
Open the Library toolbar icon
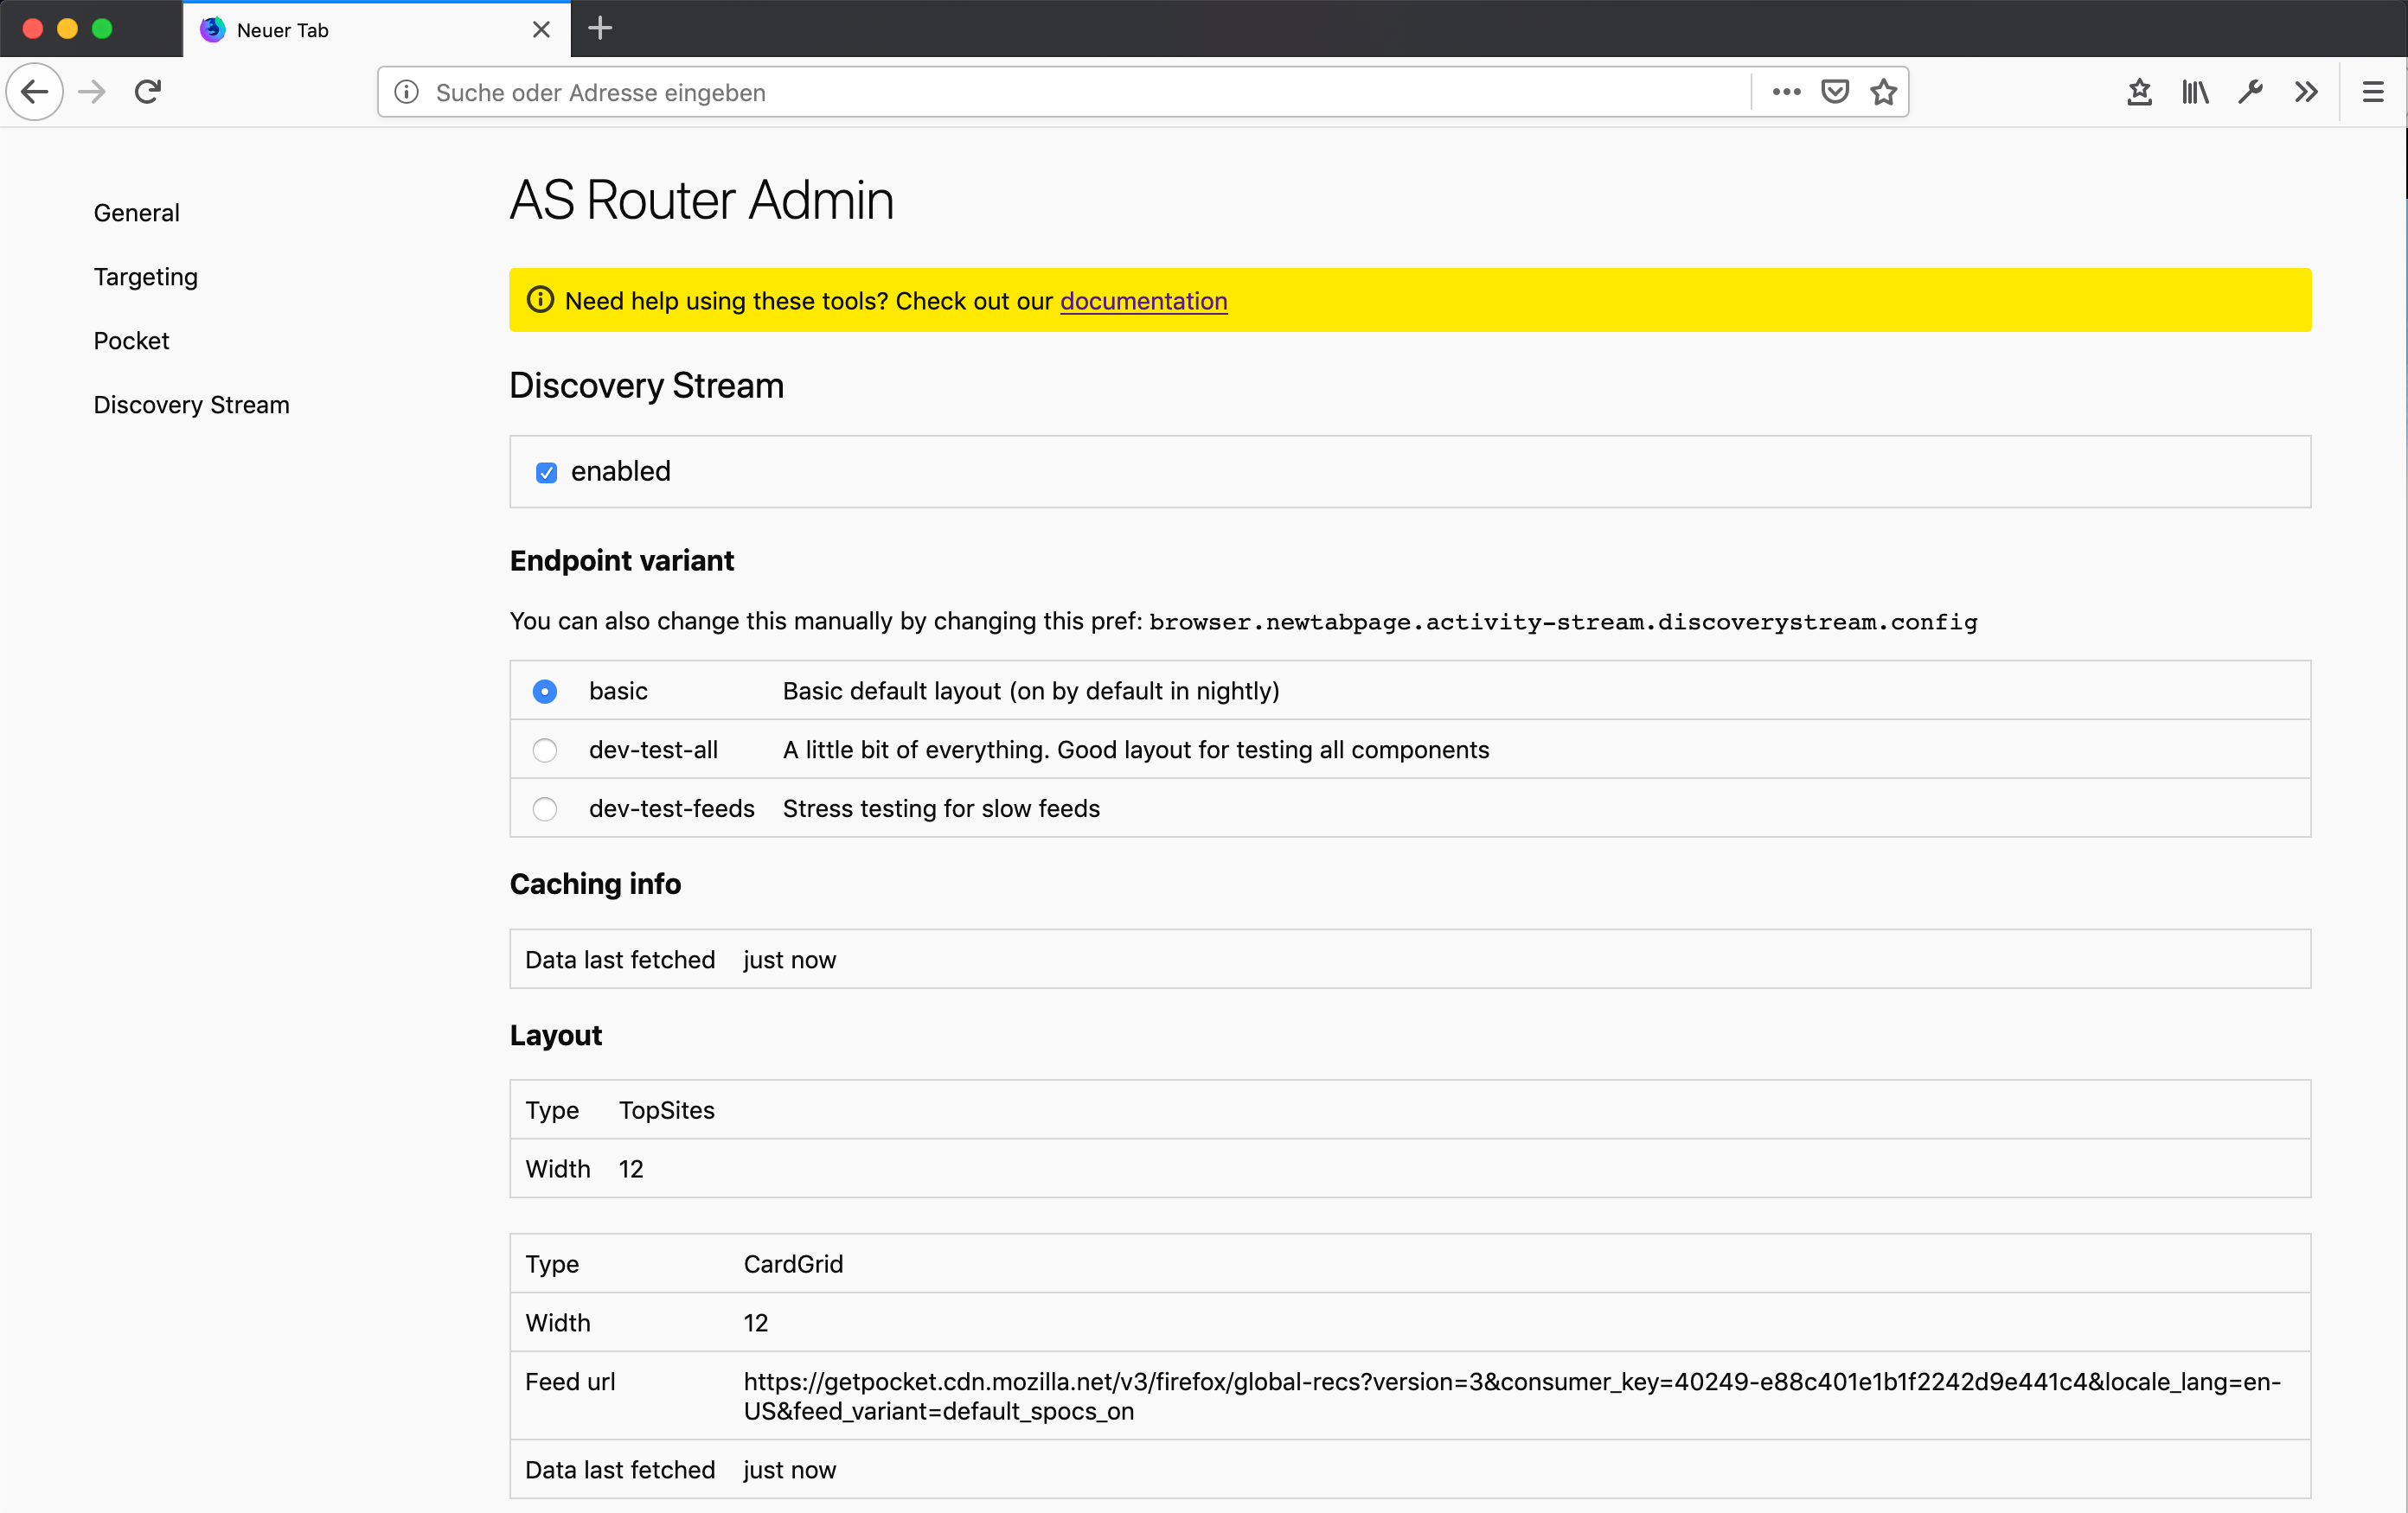click(x=2195, y=92)
